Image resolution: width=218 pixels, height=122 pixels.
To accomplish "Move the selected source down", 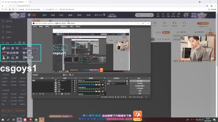I will (69, 94).
